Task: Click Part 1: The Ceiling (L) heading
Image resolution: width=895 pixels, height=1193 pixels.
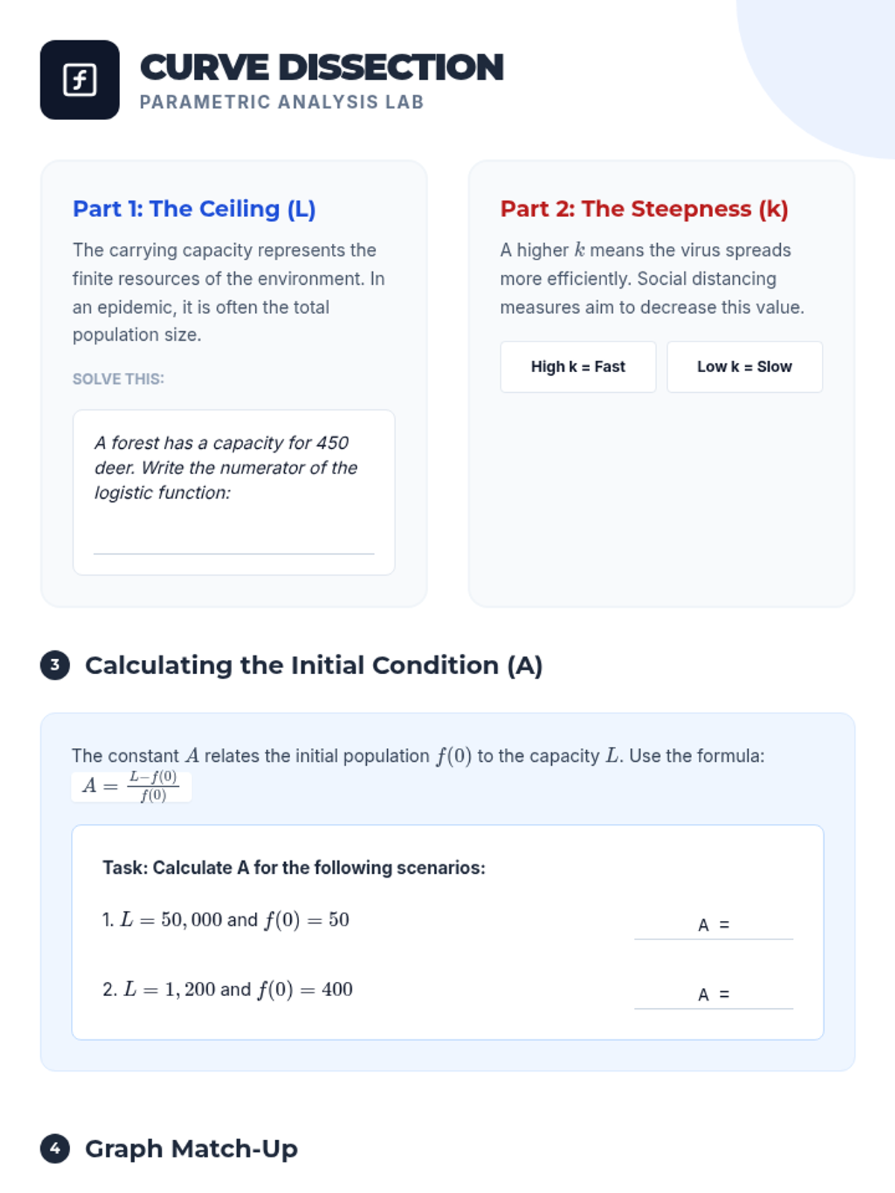Action: (x=194, y=209)
